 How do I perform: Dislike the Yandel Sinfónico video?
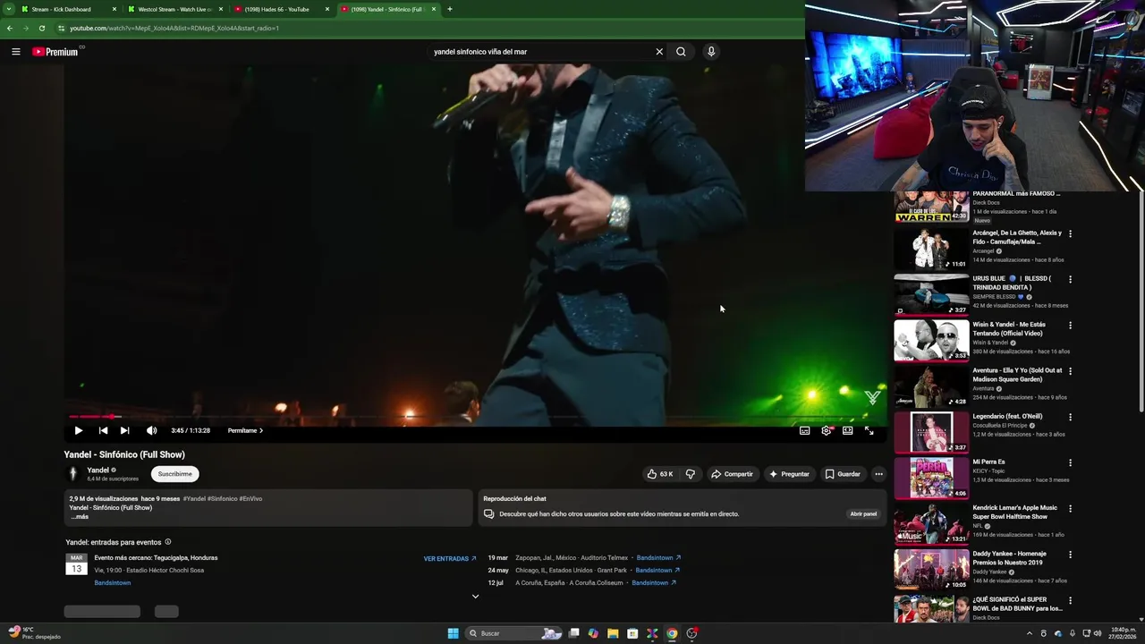690,474
